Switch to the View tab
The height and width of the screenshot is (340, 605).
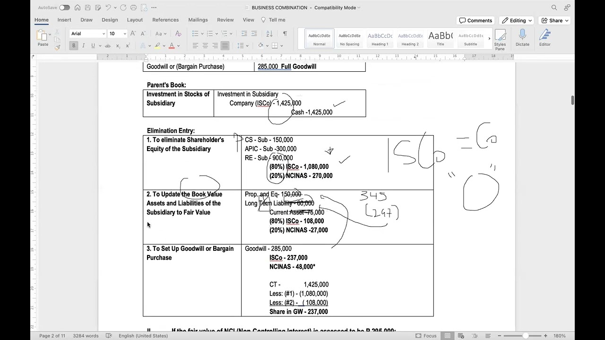click(x=248, y=20)
